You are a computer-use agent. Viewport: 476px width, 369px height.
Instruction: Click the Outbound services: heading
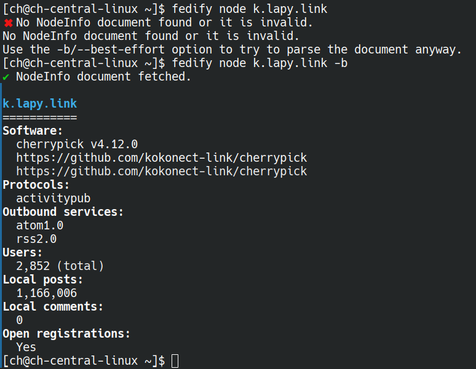pos(63,212)
